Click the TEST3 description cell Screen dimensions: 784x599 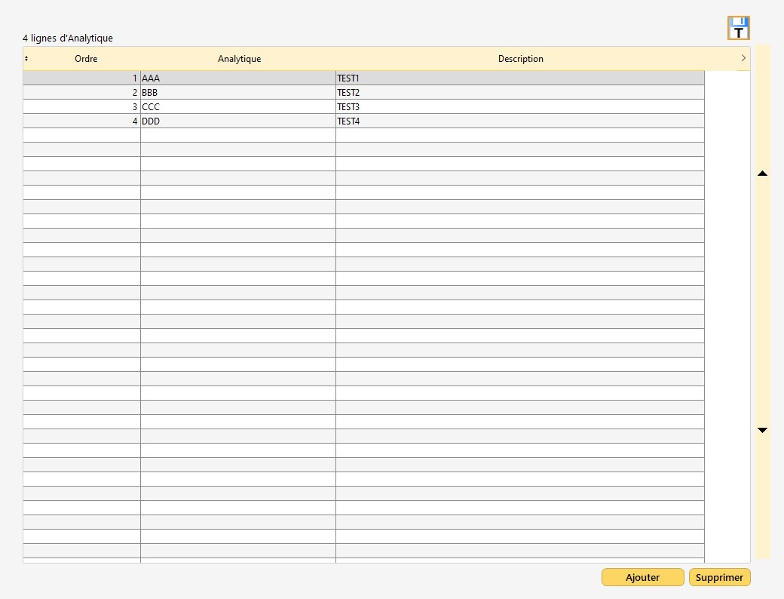(x=519, y=107)
